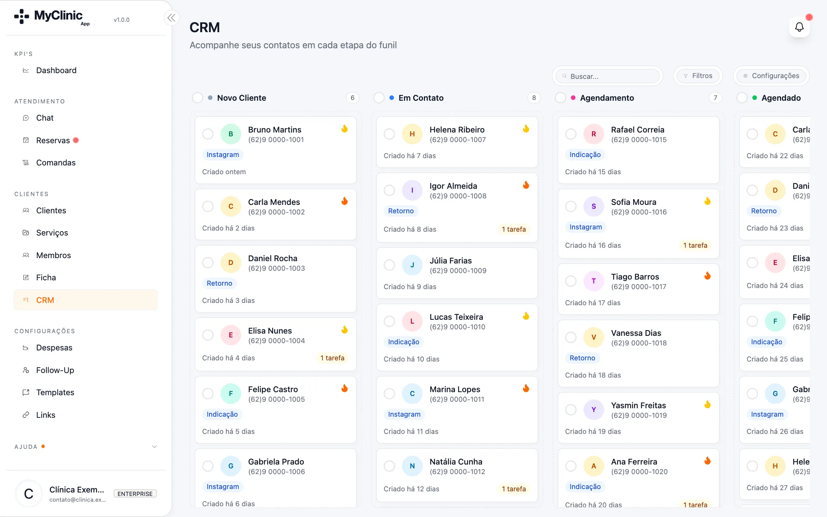827x517 pixels.
Task: Click the flame icon on Ana Ferreira card
Action: (708, 461)
